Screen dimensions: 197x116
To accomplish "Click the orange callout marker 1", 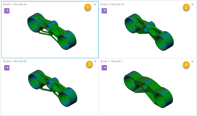I will pyautogui.click(x=88, y=7).
